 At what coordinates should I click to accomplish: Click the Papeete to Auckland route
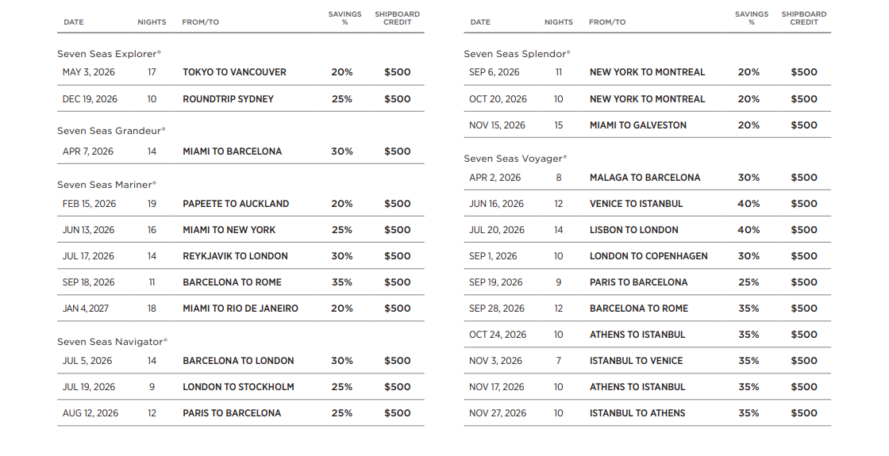click(236, 204)
